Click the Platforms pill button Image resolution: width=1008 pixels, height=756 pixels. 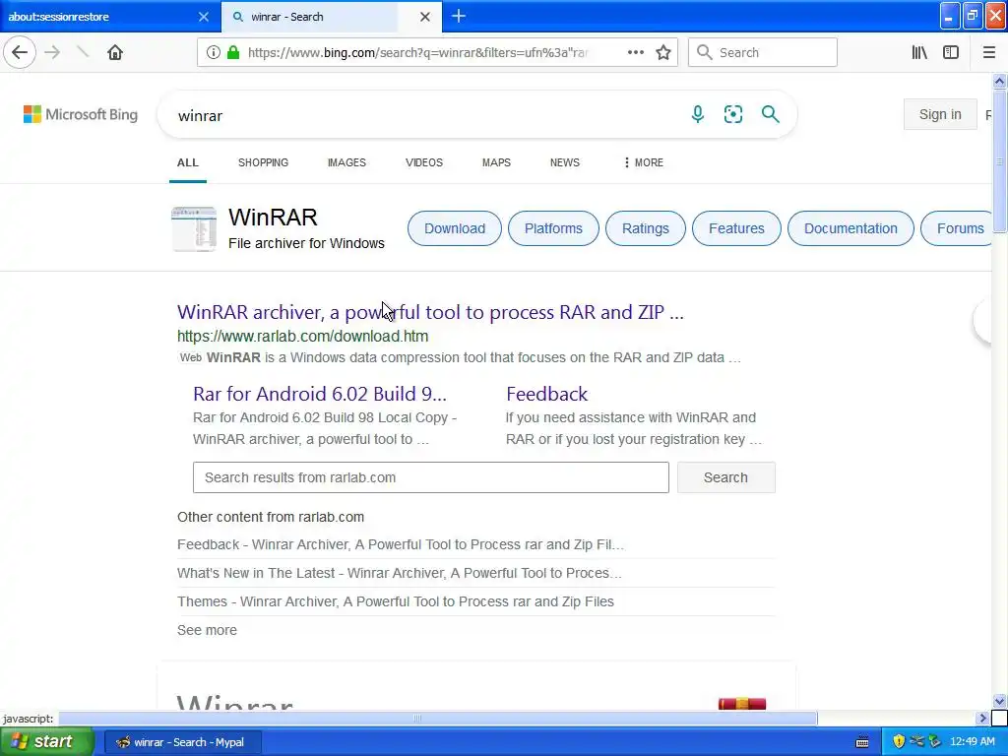553,228
